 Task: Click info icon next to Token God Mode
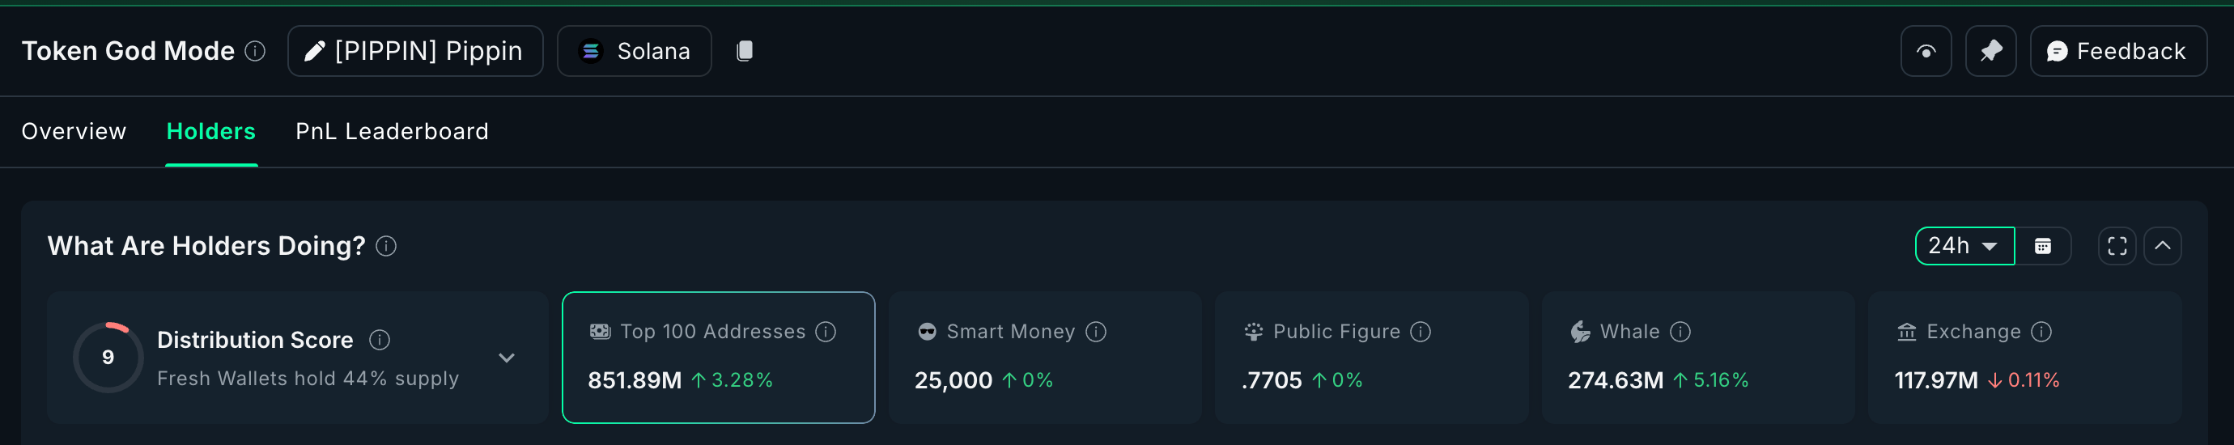pos(255,51)
